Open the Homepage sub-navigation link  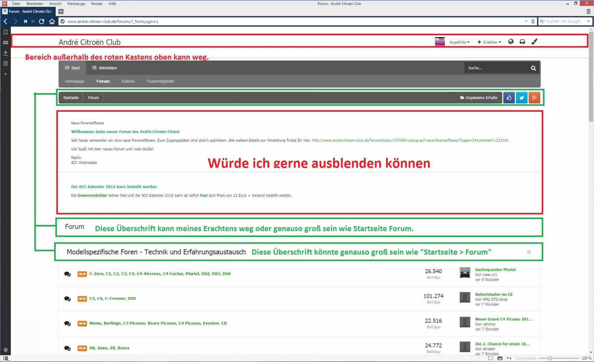[75, 81]
